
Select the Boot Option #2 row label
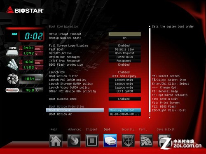tap(60, 114)
